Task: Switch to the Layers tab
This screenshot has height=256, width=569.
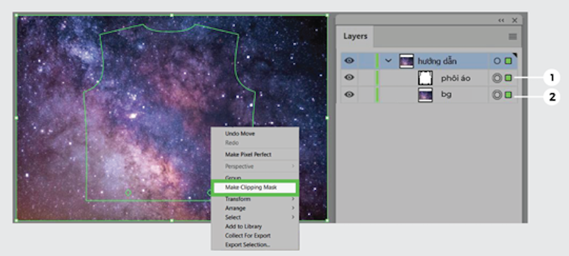Action: click(355, 37)
